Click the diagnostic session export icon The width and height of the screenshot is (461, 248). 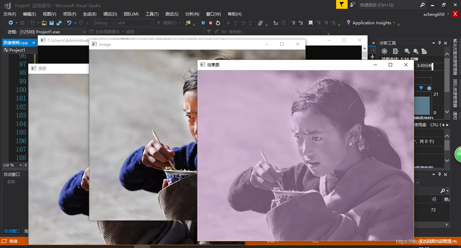point(396,51)
